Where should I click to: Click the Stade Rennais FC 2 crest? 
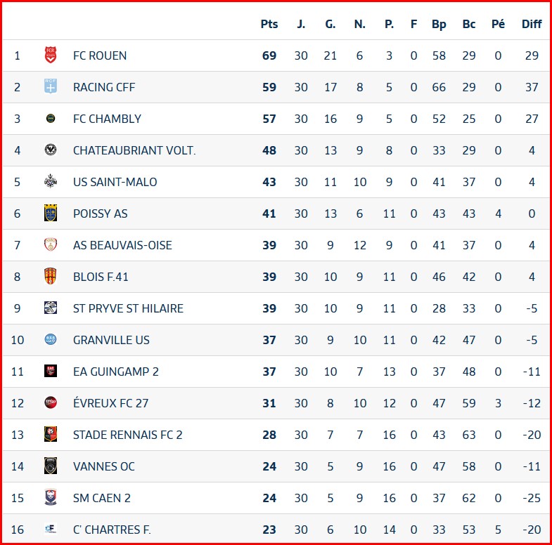click(51, 434)
